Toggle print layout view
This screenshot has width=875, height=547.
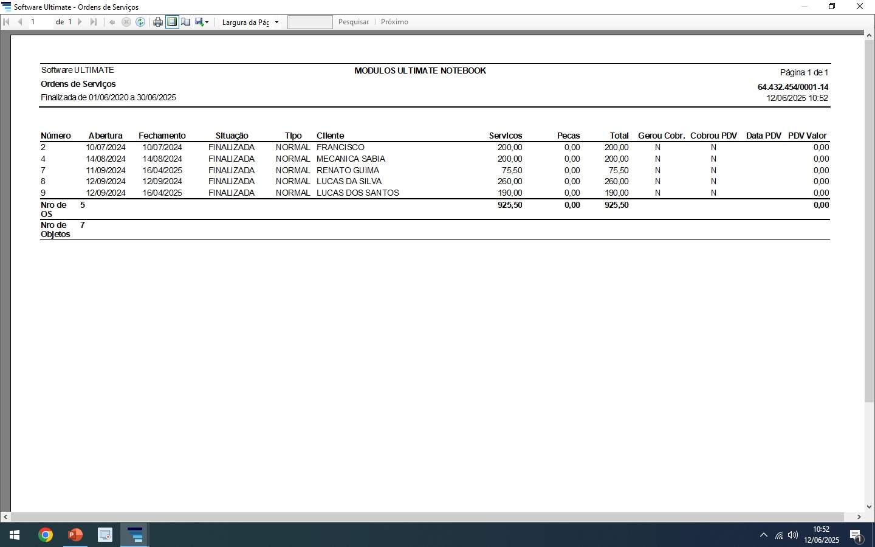click(172, 22)
